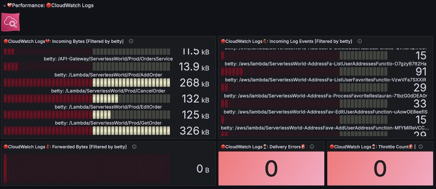Click the pink CloudWatch Logs service icon
The width and height of the screenshot is (436, 189).
[x=10, y=22]
